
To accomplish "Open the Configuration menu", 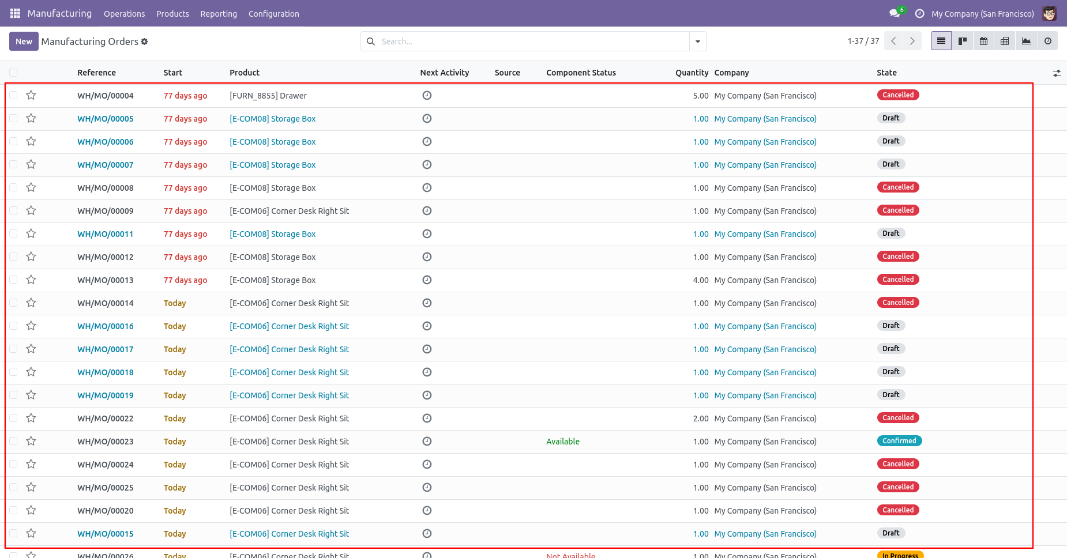I will point(274,14).
